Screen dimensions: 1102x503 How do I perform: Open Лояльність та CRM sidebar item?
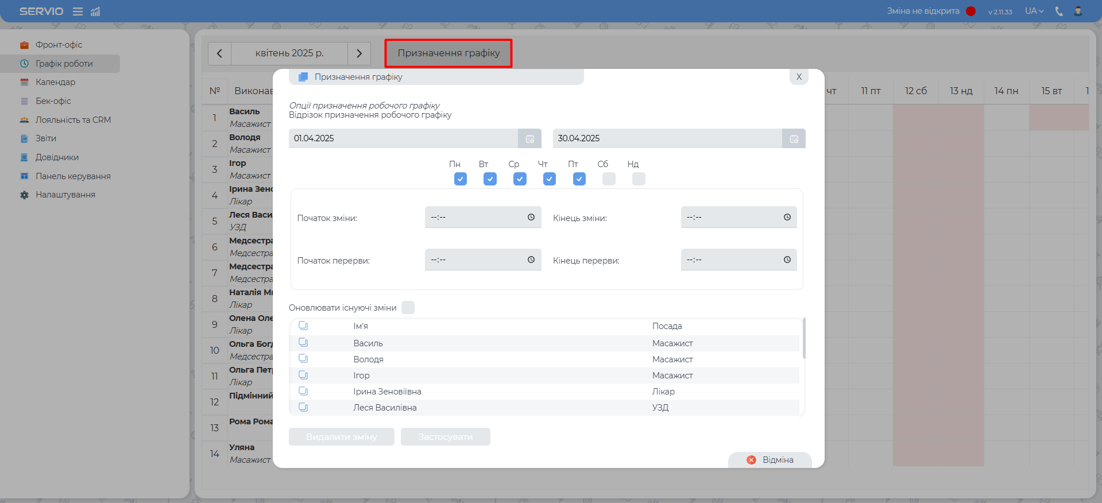(73, 120)
